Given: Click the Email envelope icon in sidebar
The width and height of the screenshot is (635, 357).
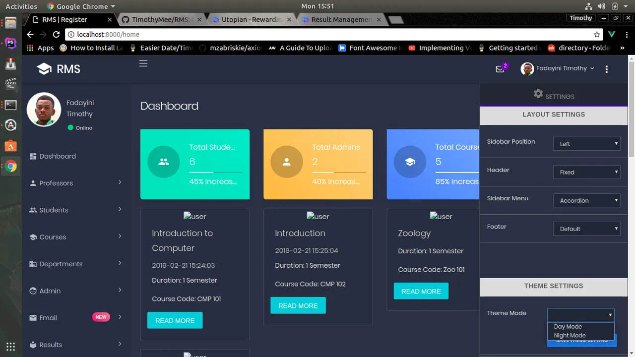Looking at the screenshot, I should click(33, 318).
